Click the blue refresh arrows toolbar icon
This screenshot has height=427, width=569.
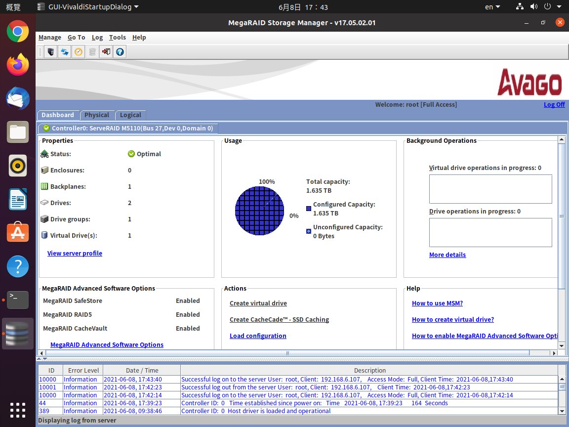tap(64, 52)
